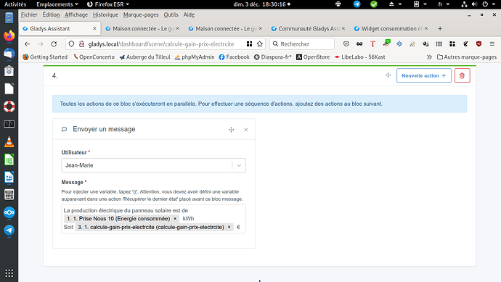Click the shield tracking protection icon

point(72,44)
